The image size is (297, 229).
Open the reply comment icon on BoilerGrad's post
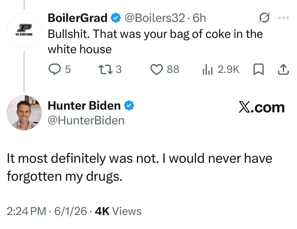pos(55,69)
